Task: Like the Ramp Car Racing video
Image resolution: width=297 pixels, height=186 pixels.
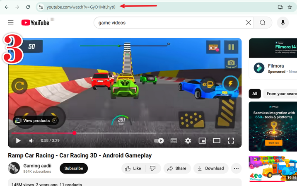Action: (x=133, y=169)
